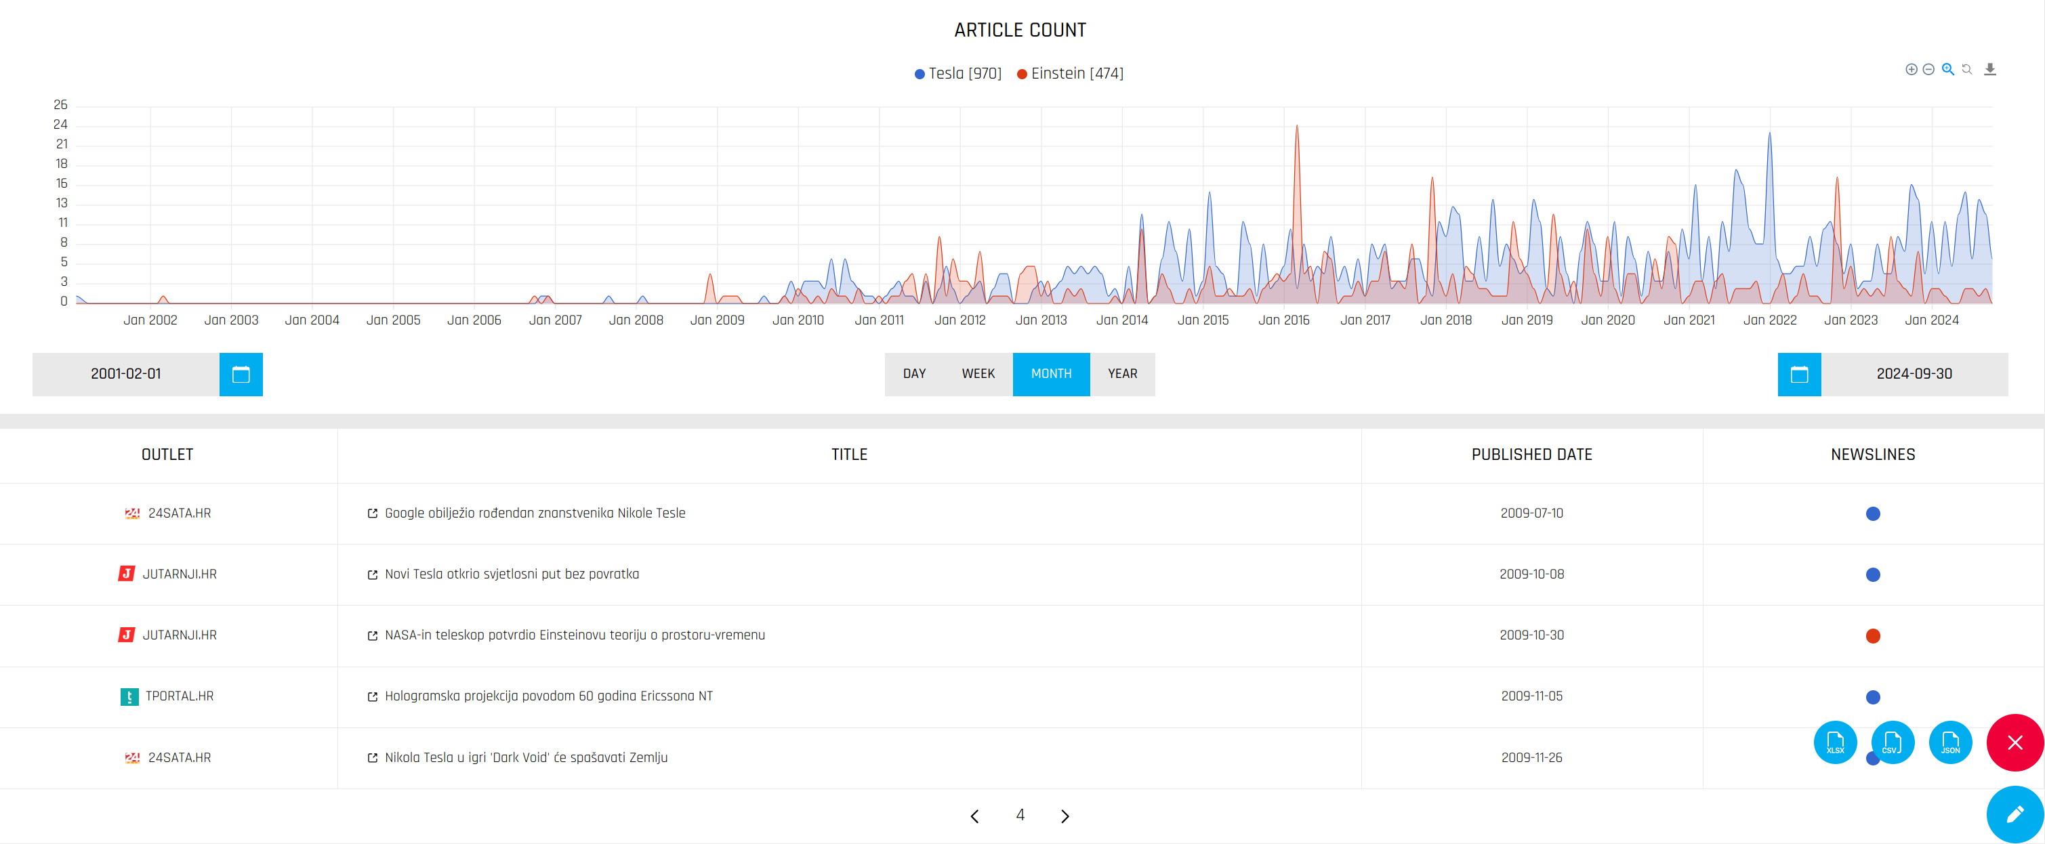Click the chart zoom-out minus icon
2045x844 pixels.
[x=1928, y=70]
